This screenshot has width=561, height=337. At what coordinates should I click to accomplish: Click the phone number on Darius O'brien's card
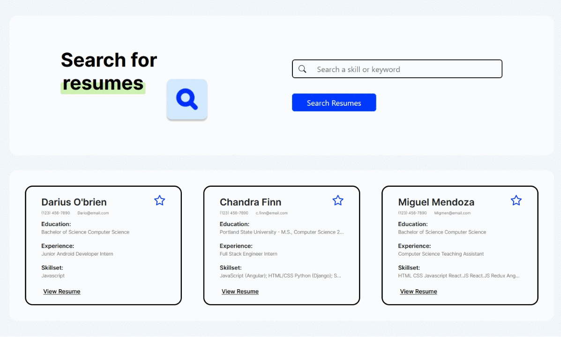(x=55, y=213)
